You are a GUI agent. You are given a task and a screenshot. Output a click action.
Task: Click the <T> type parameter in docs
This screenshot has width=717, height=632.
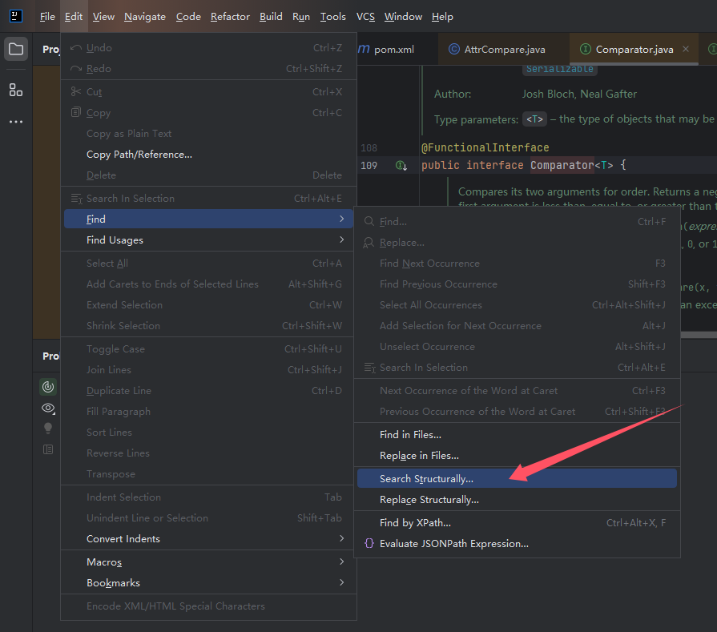[534, 119]
